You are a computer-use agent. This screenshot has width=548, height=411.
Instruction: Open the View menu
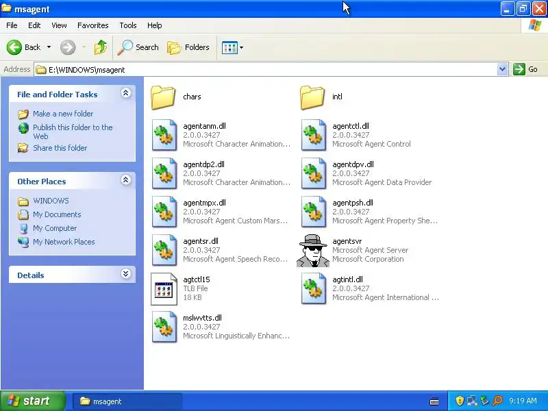(x=59, y=25)
